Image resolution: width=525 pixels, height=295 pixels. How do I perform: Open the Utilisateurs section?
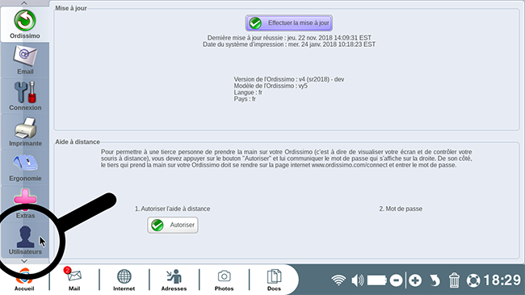pyautogui.click(x=25, y=239)
